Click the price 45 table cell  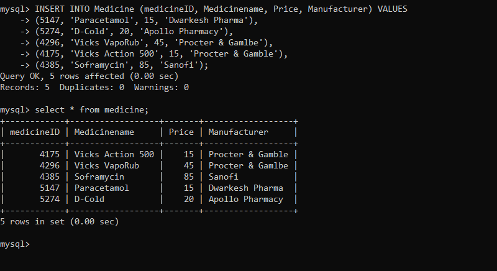(189, 165)
